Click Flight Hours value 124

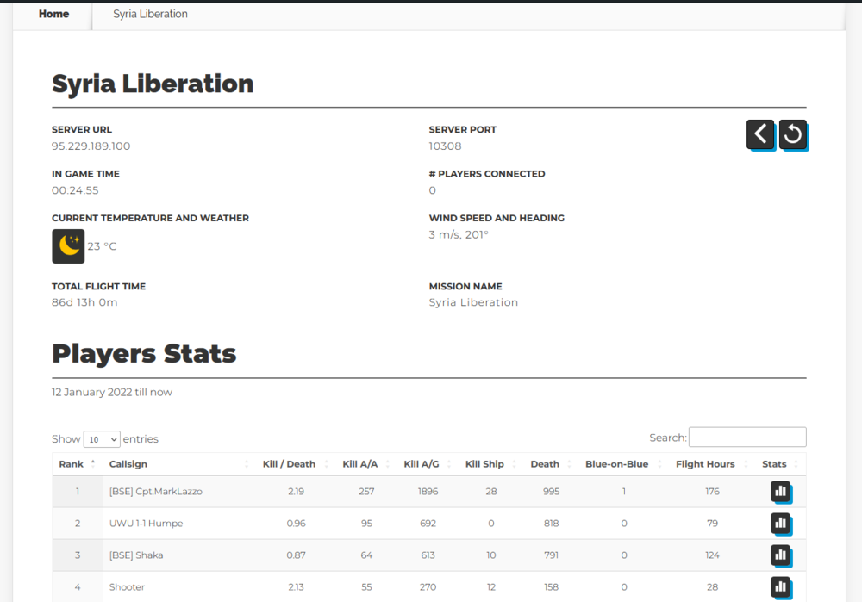pyautogui.click(x=712, y=555)
